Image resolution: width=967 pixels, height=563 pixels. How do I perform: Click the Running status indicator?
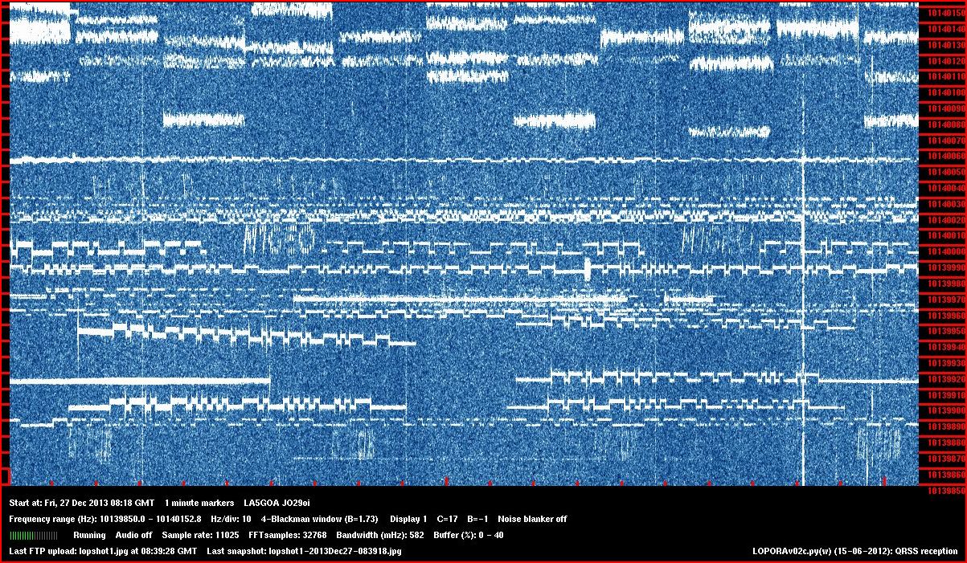pyautogui.click(x=89, y=535)
